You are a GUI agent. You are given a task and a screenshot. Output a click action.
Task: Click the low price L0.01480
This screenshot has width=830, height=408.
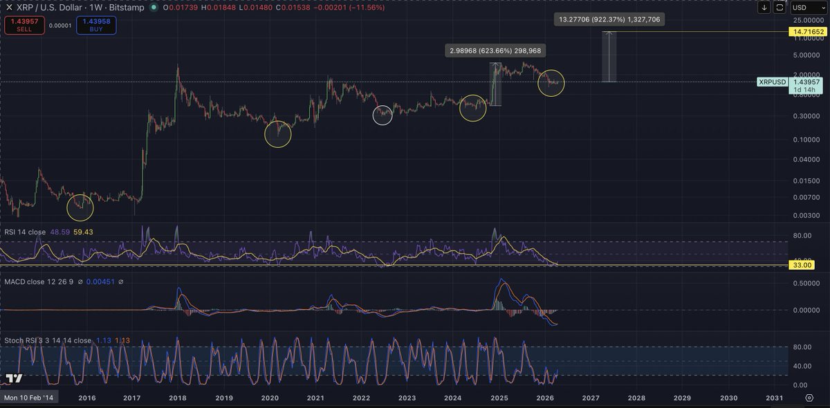tap(255, 7)
